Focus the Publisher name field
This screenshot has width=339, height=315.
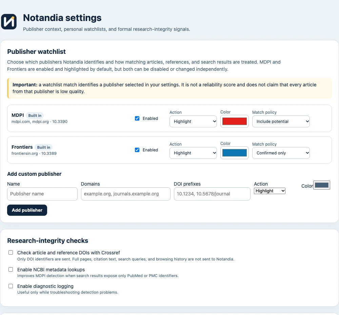coord(42,194)
